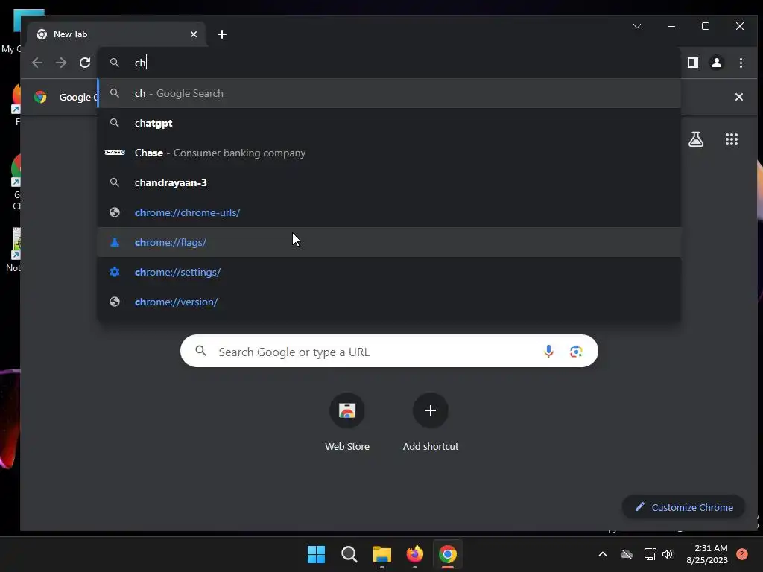Show hidden system tray icons

(602, 554)
